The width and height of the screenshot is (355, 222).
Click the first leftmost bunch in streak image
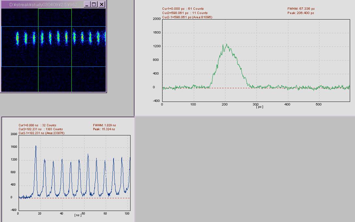tap(18, 38)
